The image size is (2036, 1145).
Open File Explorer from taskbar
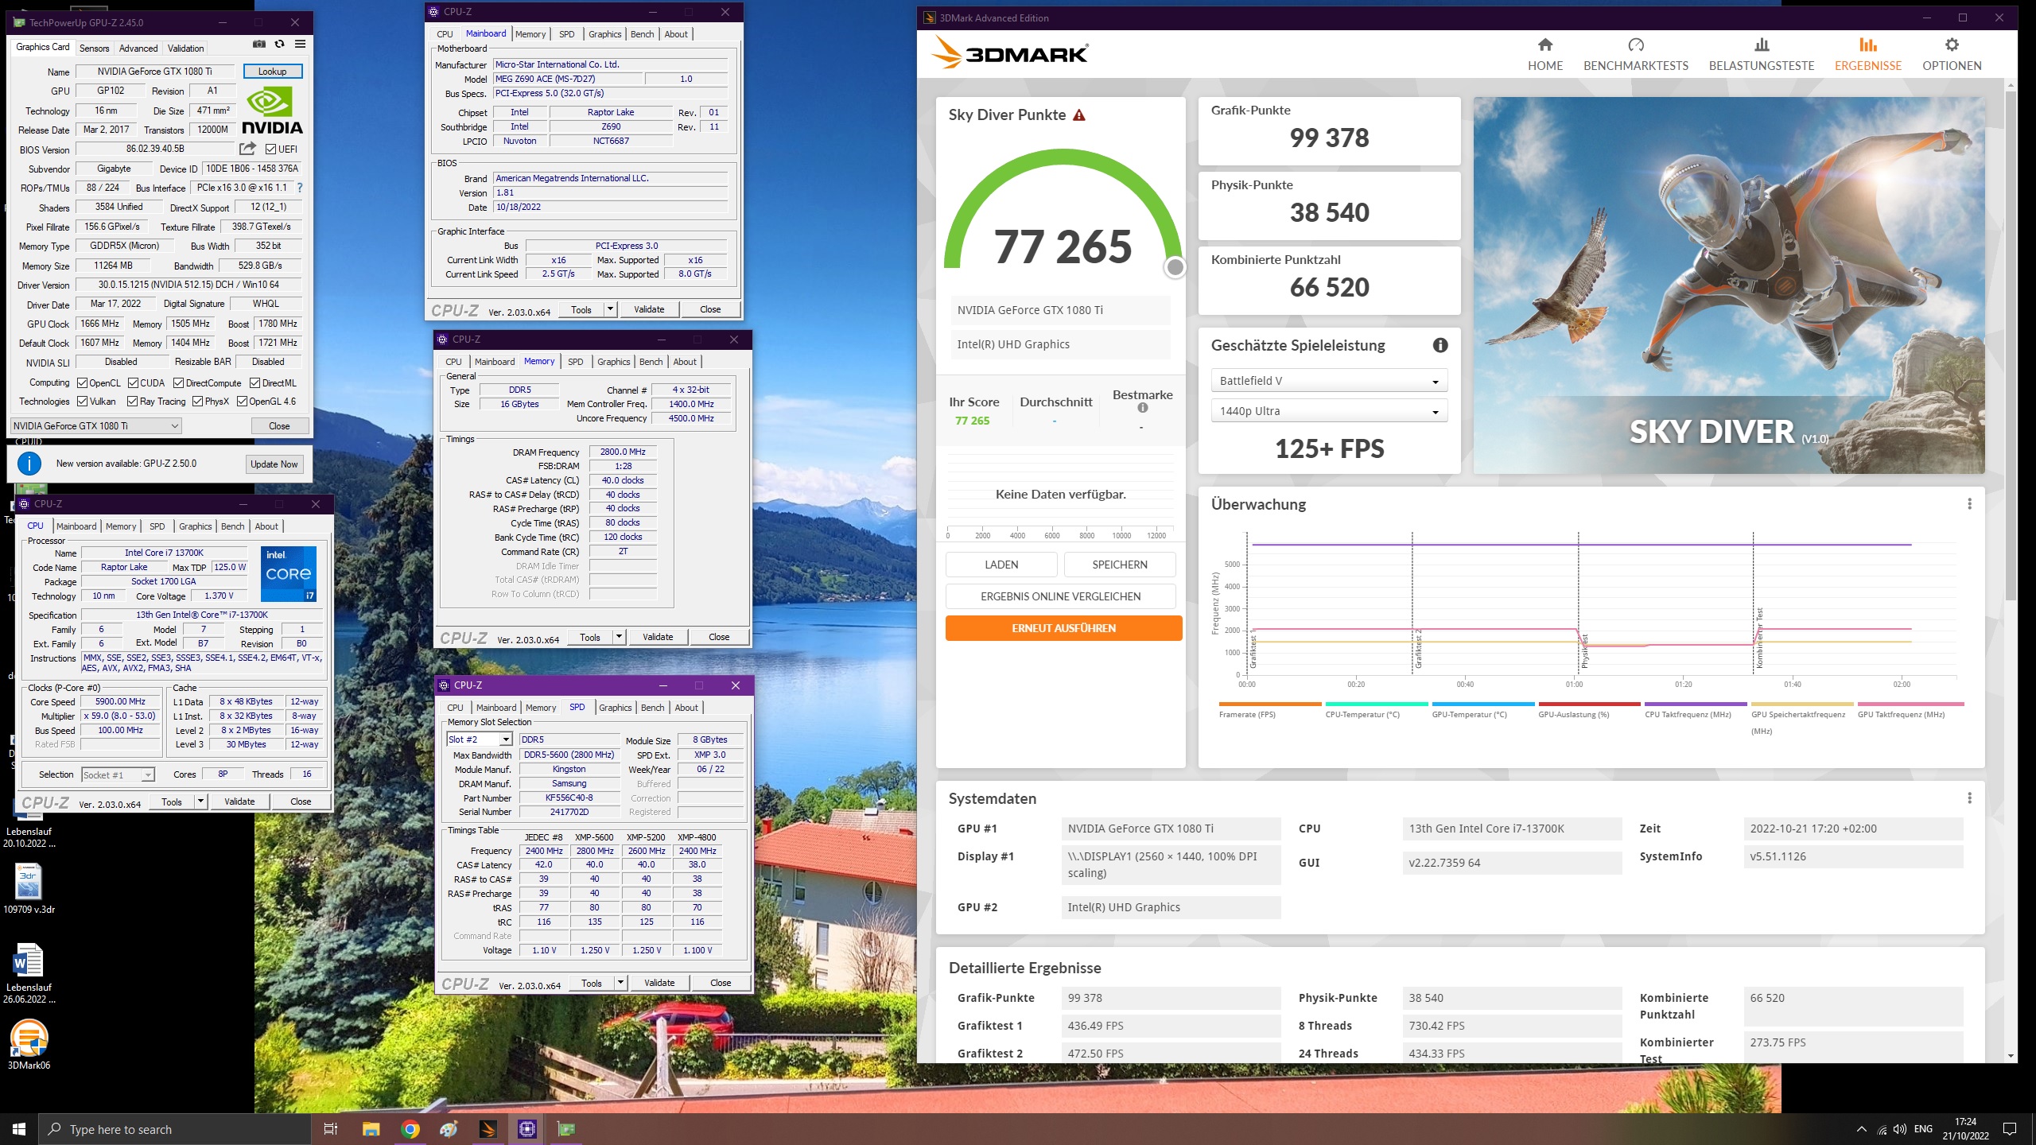click(x=371, y=1129)
